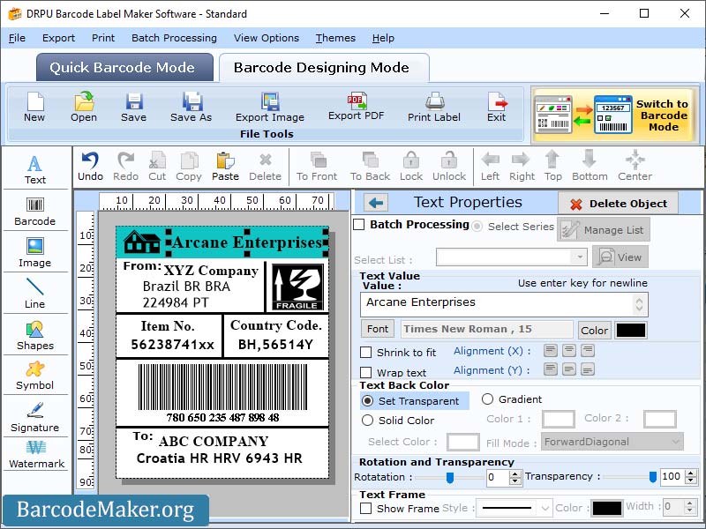
Task: Open the Shapes tool
Action: [35, 335]
